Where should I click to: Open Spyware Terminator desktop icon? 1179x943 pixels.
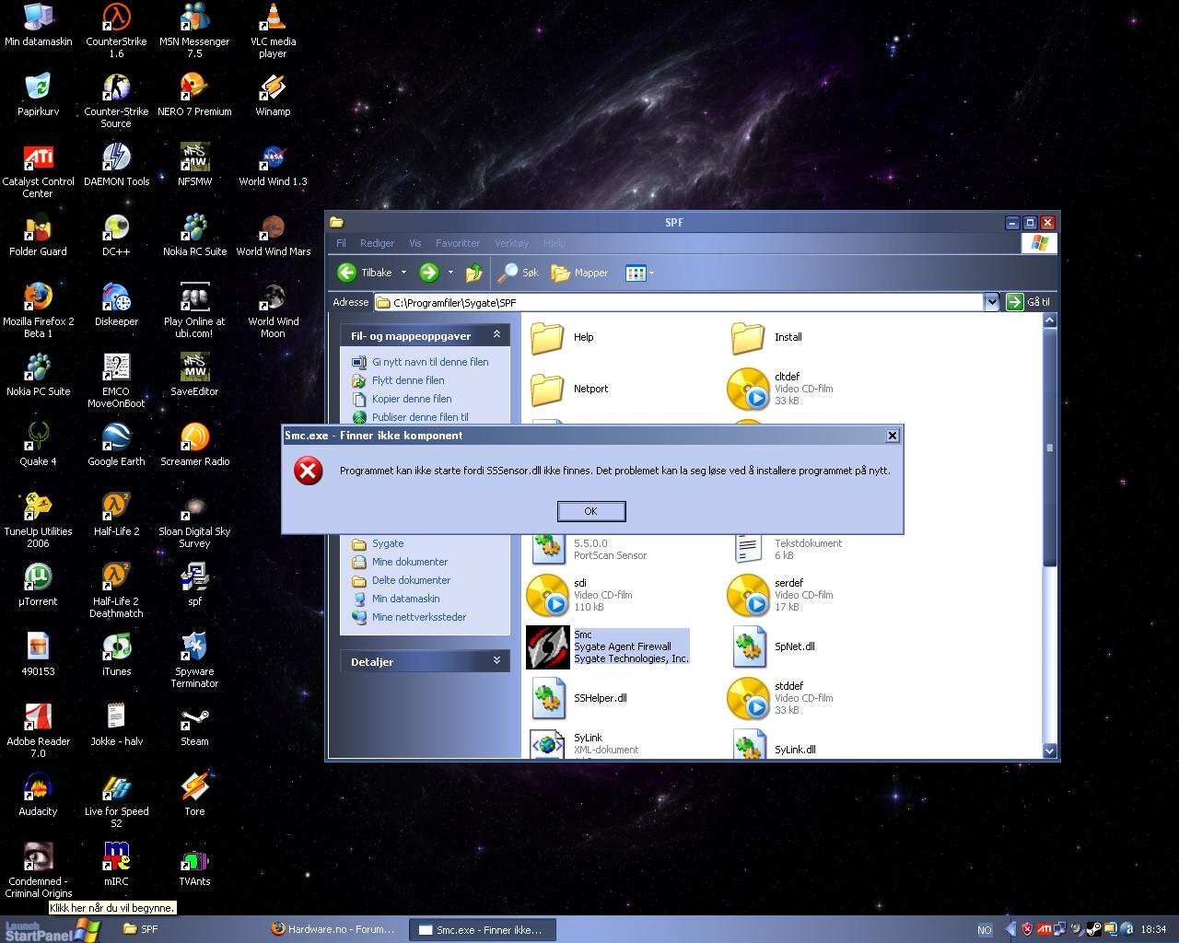coord(194,660)
